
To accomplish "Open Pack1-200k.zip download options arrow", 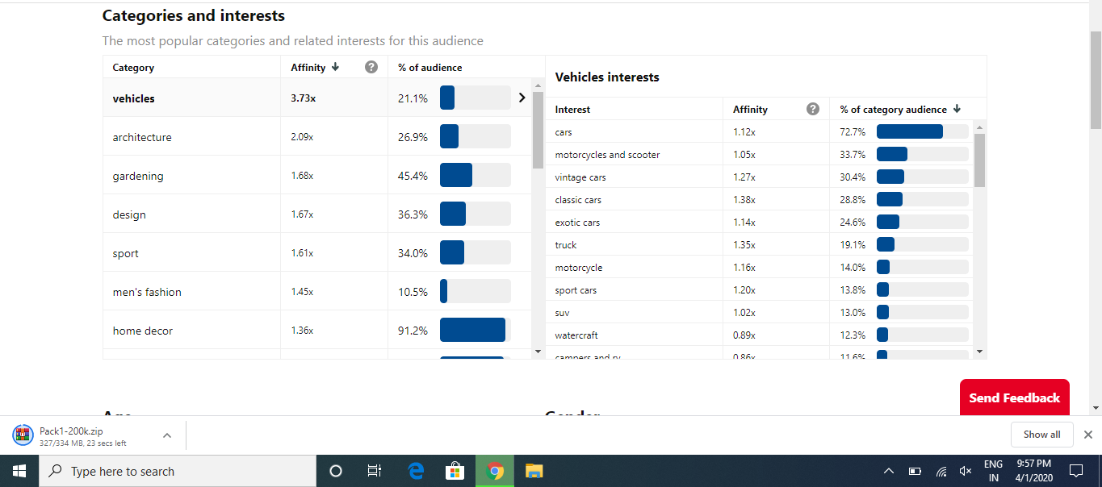I will pos(167,435).
